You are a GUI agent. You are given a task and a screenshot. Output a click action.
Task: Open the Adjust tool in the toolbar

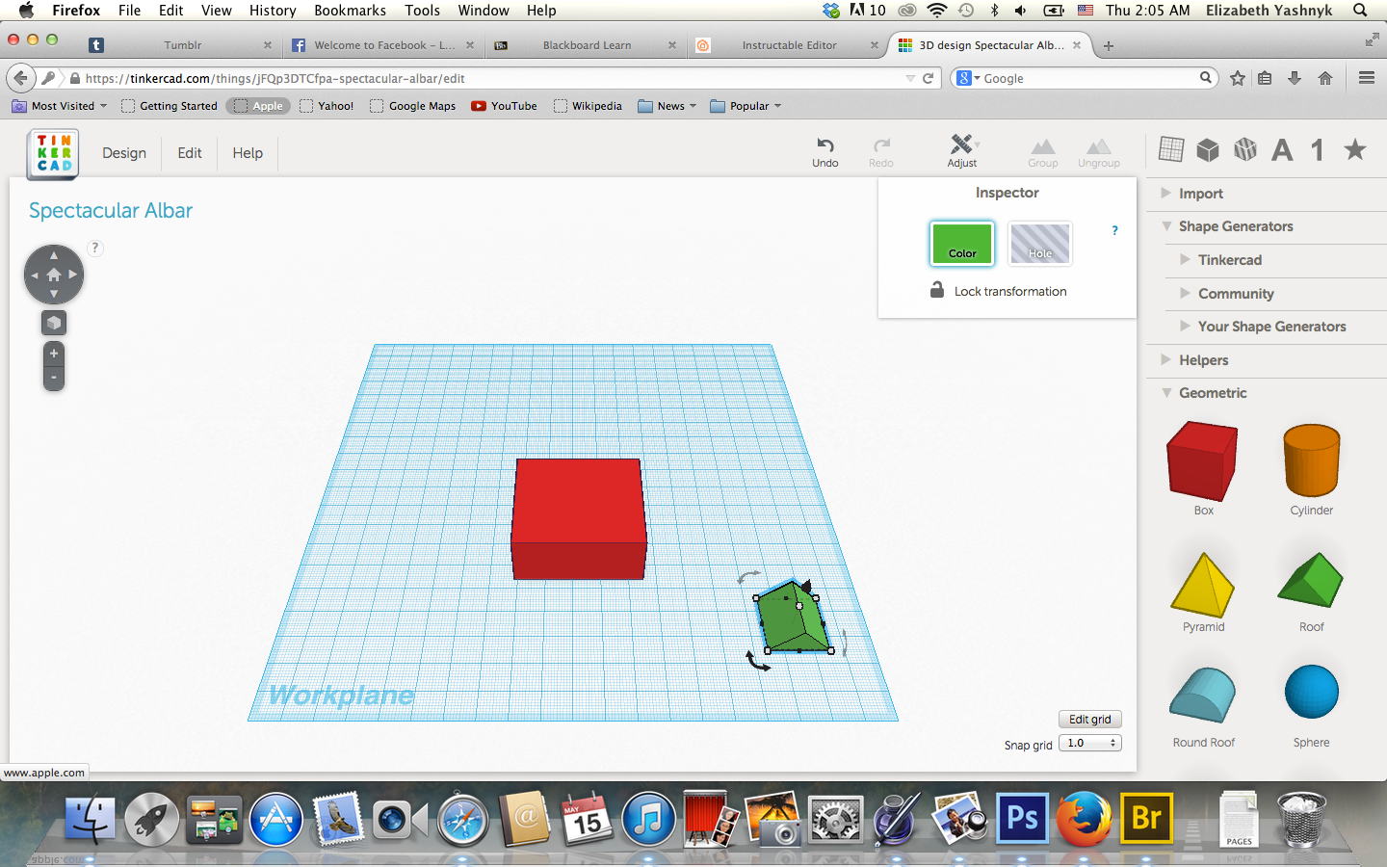tap(960, 149)
